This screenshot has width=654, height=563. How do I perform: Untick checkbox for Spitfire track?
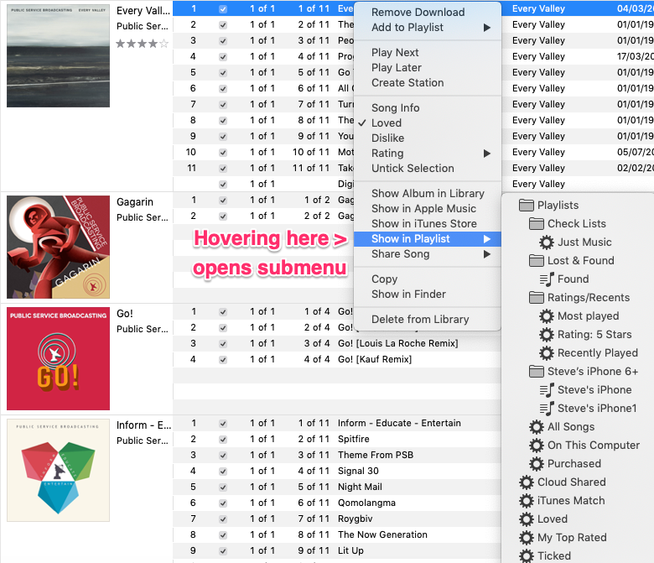tap(223, 440)
